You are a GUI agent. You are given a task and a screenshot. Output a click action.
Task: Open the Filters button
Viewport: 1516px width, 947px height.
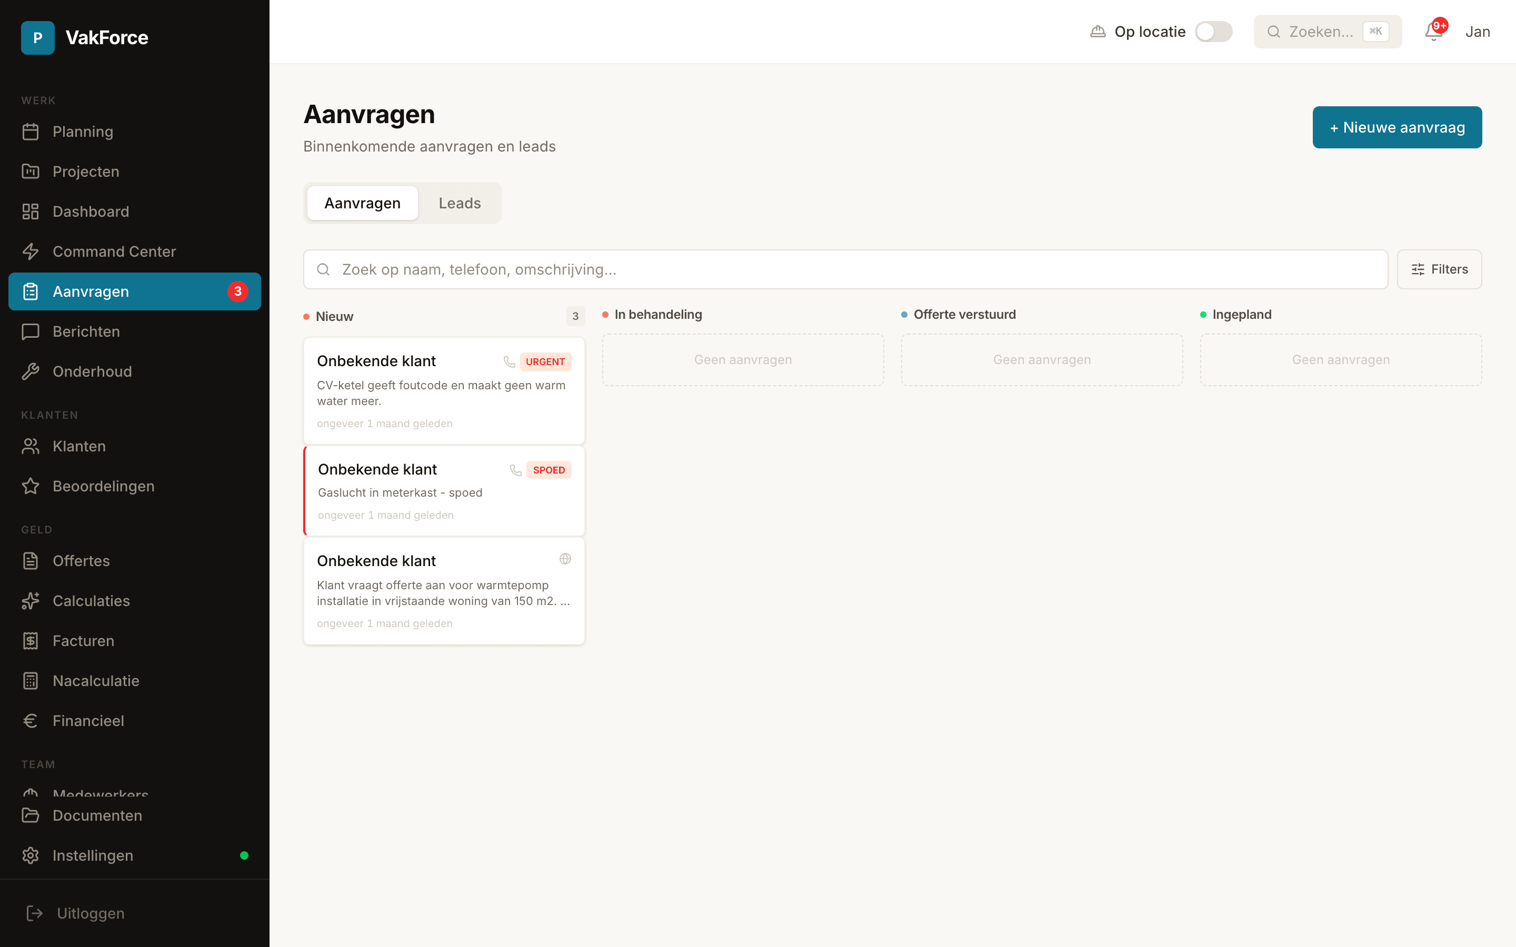(1439, 270)
